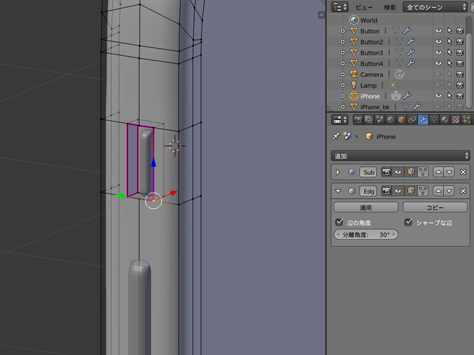
Task: Open the Texture checkerboard properties tab
Action: (456, 119)
